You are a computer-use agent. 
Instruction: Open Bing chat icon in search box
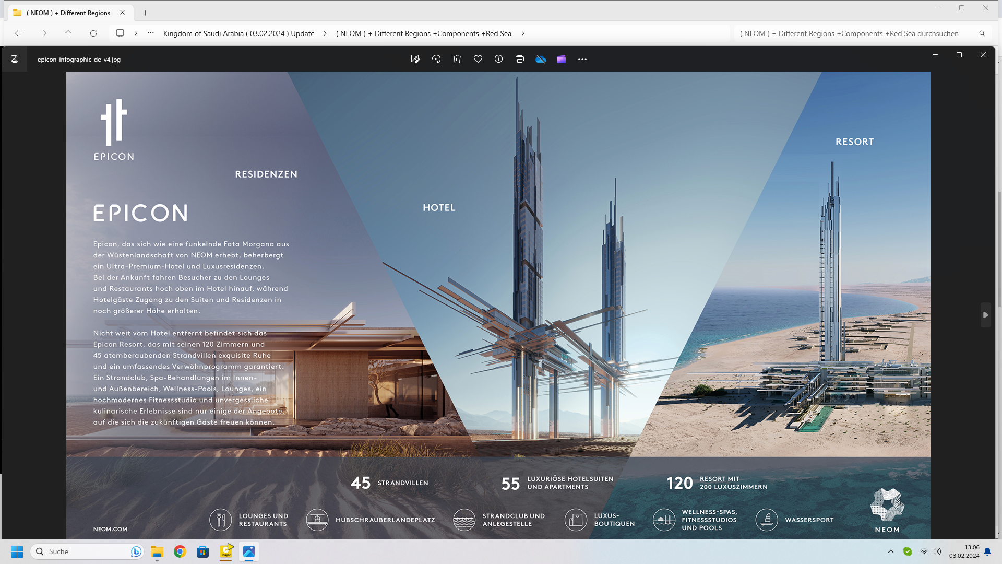pos(136,551)
